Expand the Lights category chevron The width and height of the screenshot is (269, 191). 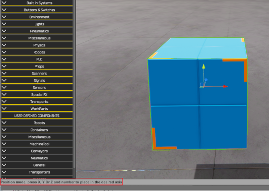coord(4,24)
